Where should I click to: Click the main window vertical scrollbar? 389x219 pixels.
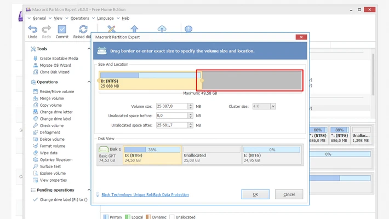tap(373, 74)
